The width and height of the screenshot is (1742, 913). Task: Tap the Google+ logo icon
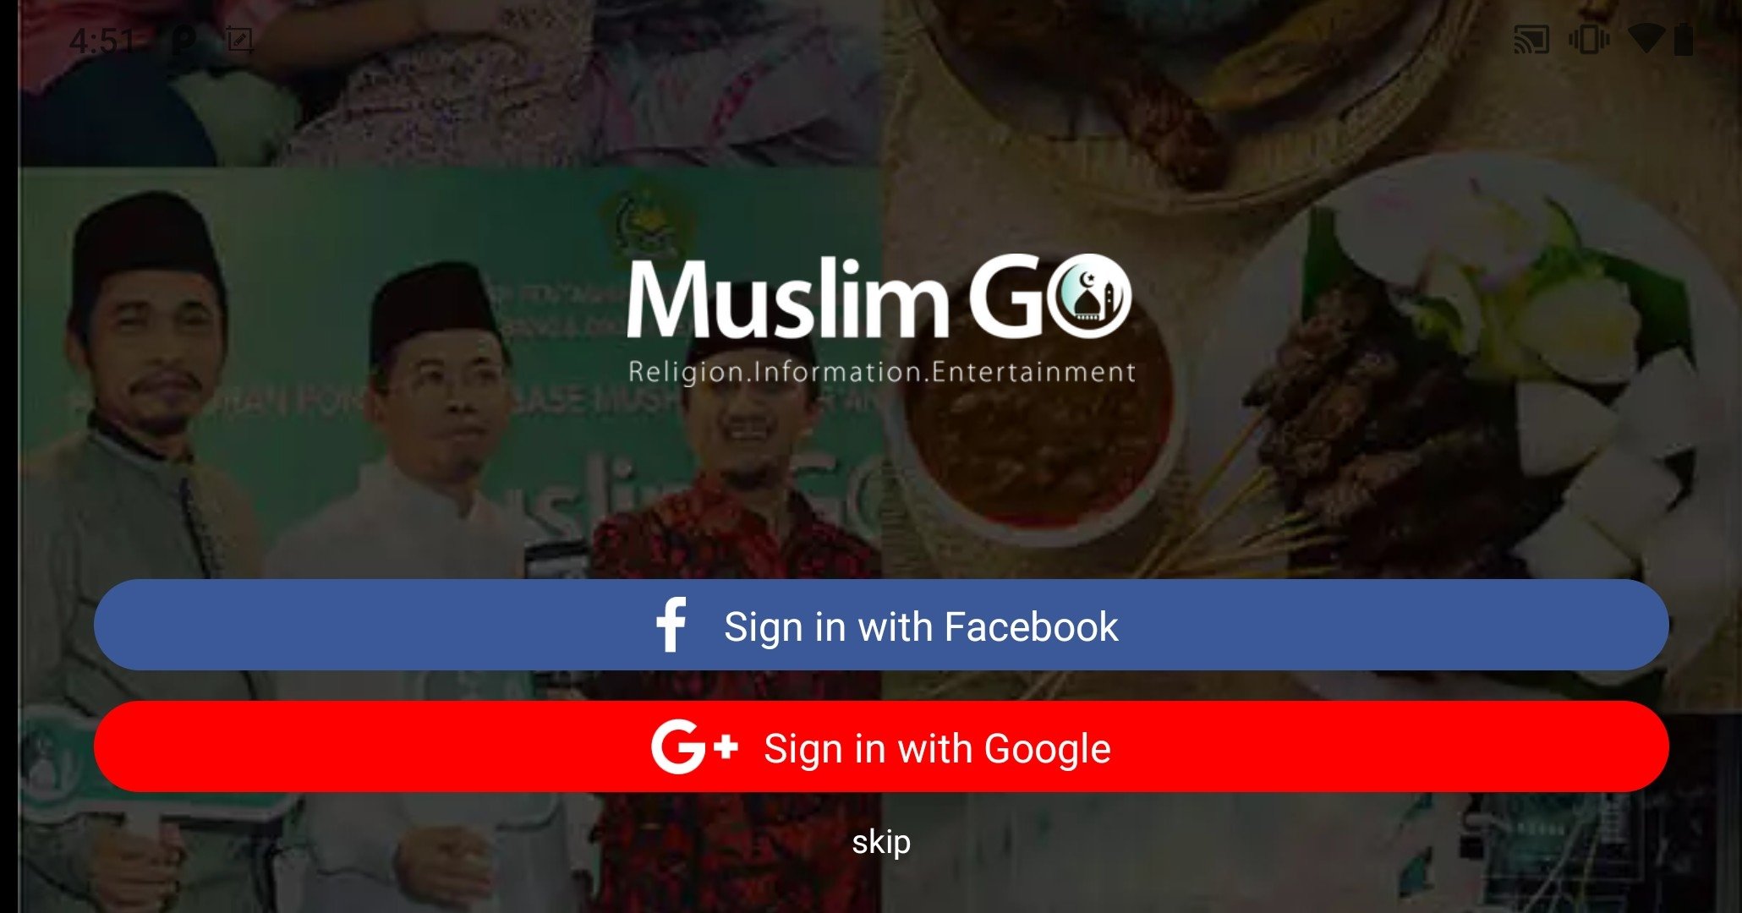pos(694,747)
